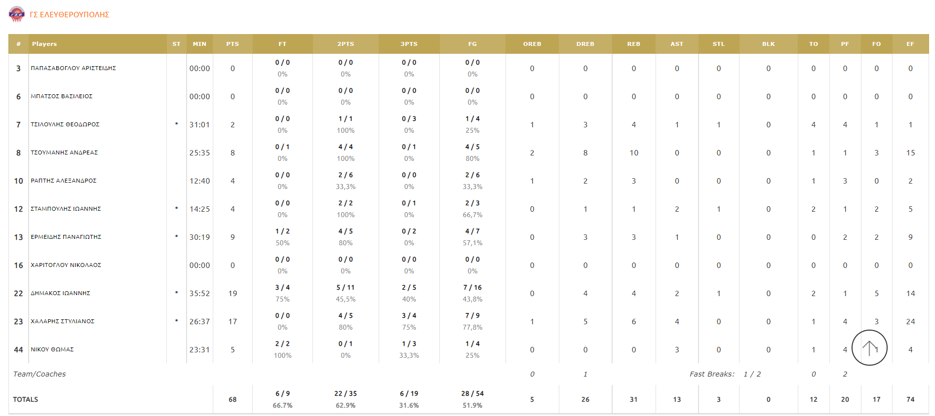The width and height of the screenshot is (935, 416).
Task: Sort by the MIN column header
Action: point(199,44)
